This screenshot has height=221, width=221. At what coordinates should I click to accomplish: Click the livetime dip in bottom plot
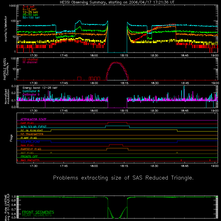(x=117, y=212)
